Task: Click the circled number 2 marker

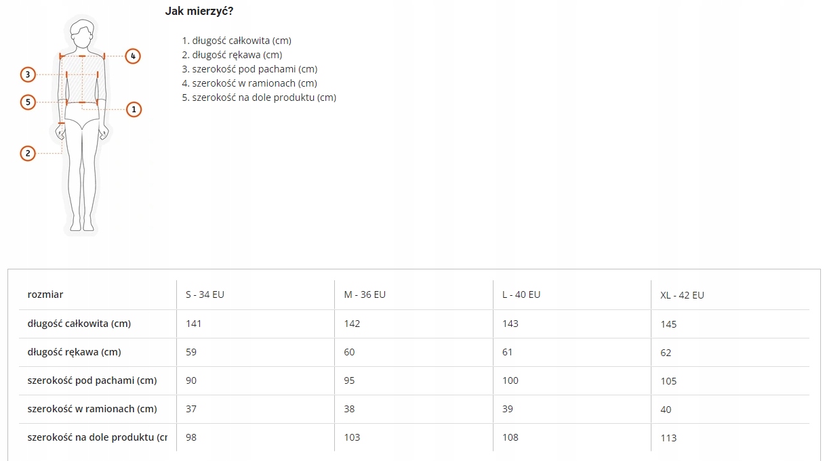Action: [28, 154]
